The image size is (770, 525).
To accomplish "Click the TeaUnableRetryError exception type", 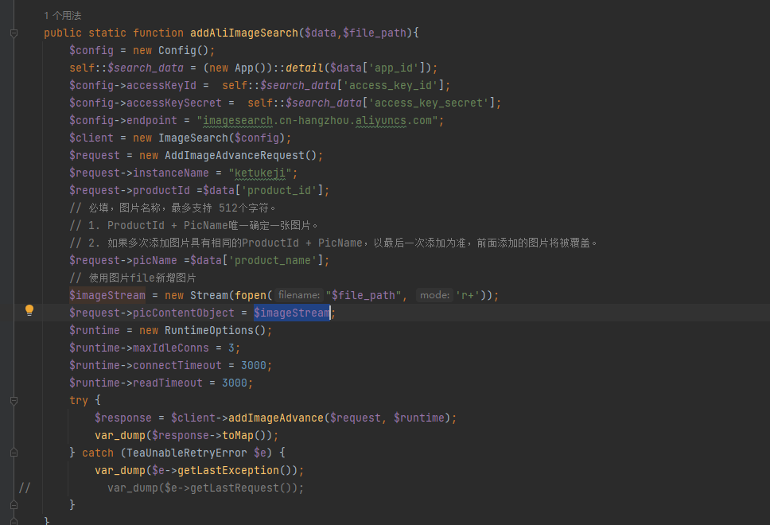I will [x=187, y=453].
